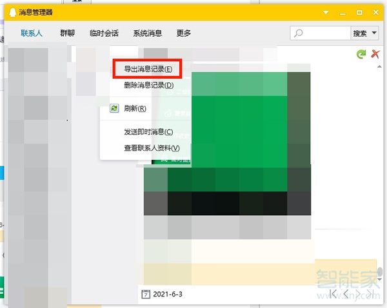The height and width of the screenshot is (308, 387).
Task: Open the 更多 tab
Action: tap(184, 33)
